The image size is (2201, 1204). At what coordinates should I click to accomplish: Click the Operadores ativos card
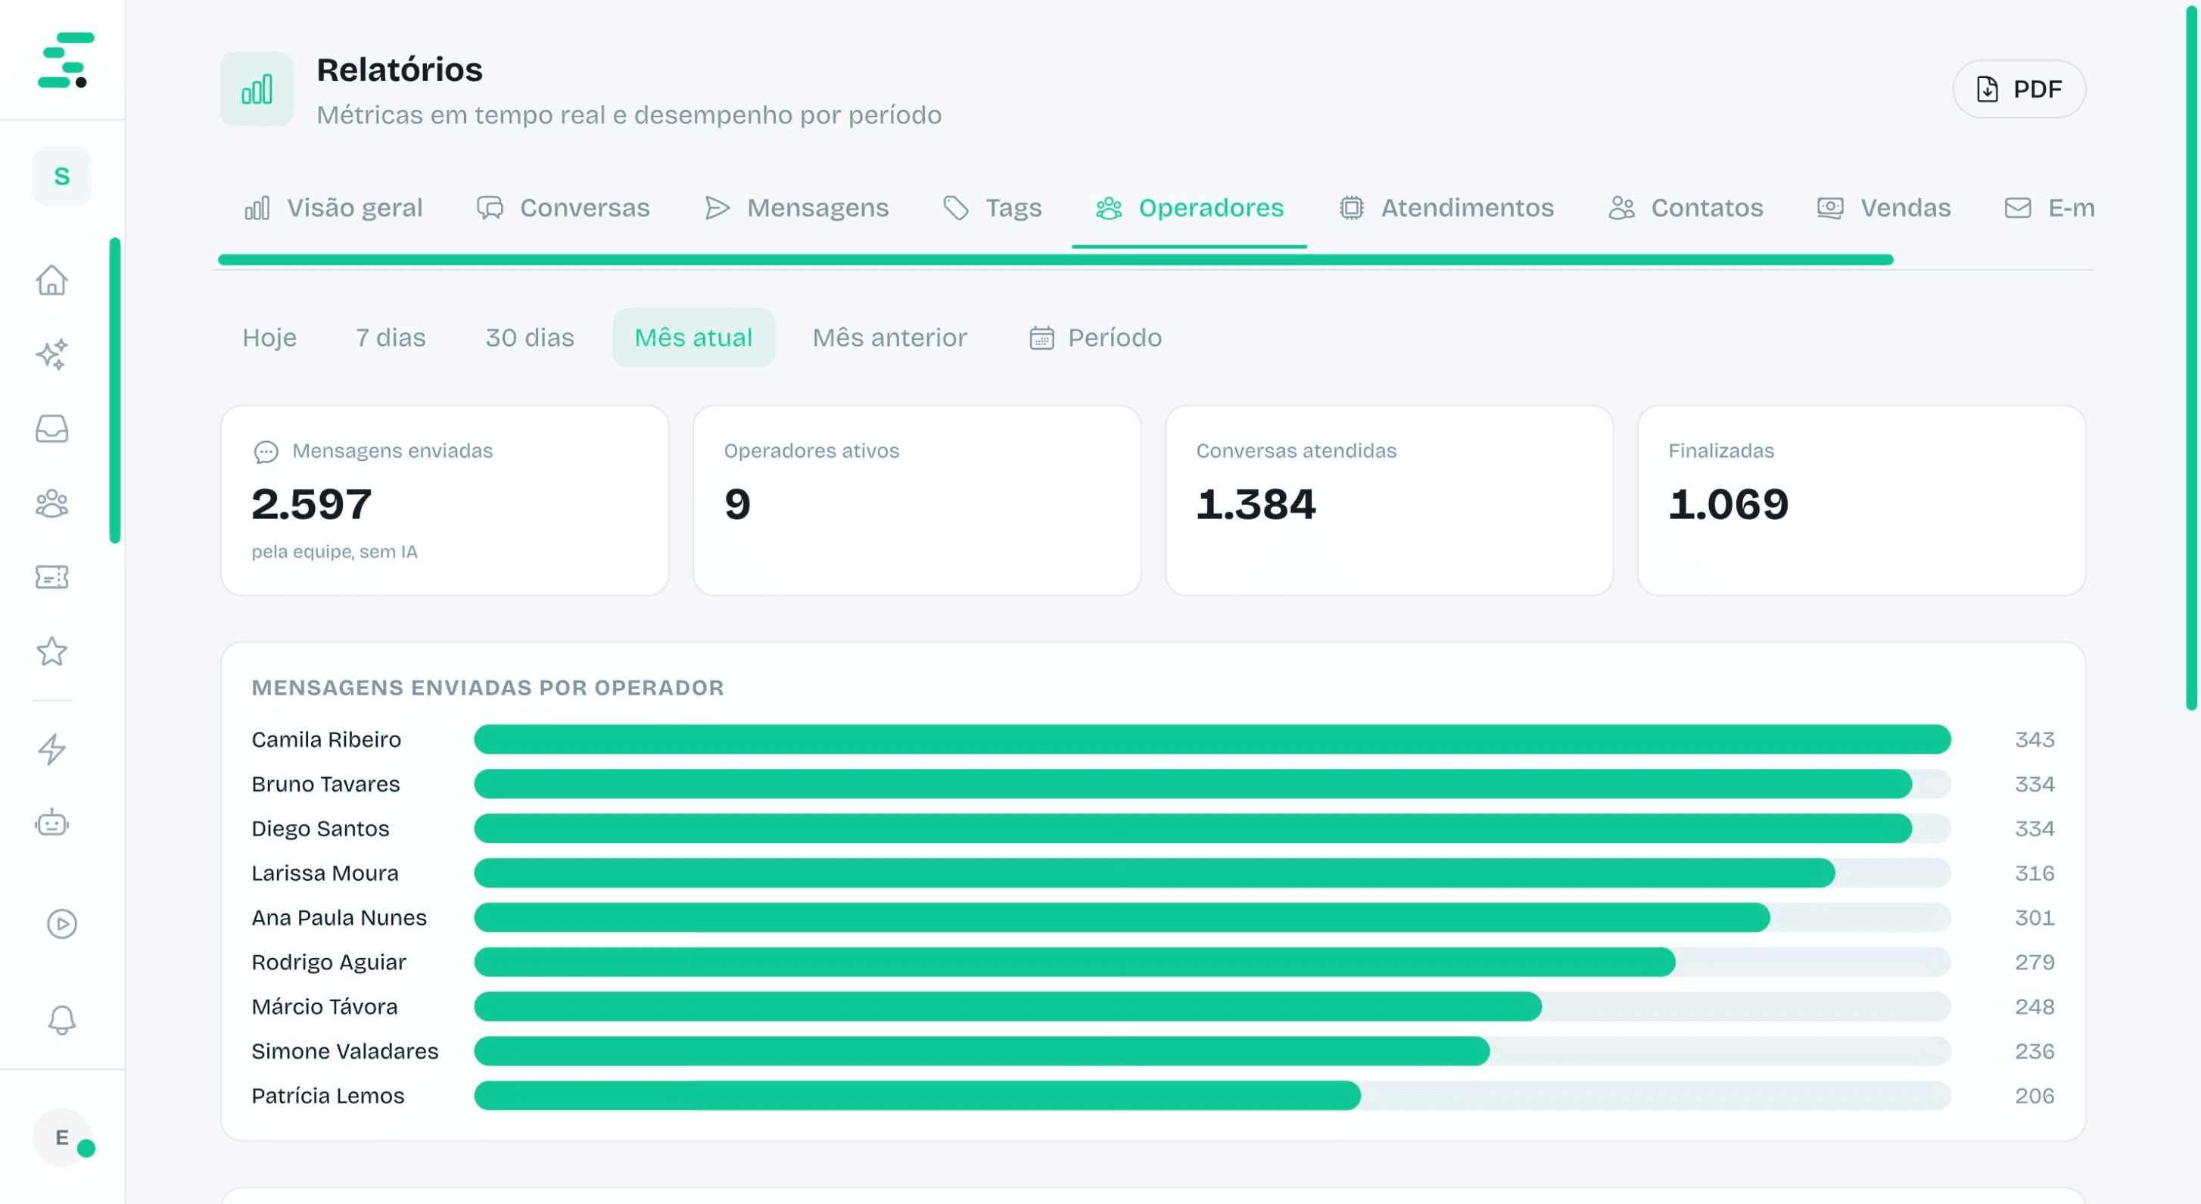click(x=917, y=501)
